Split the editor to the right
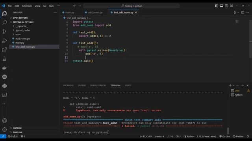Viewport: 252px width, 141px height. coord(243,13)
